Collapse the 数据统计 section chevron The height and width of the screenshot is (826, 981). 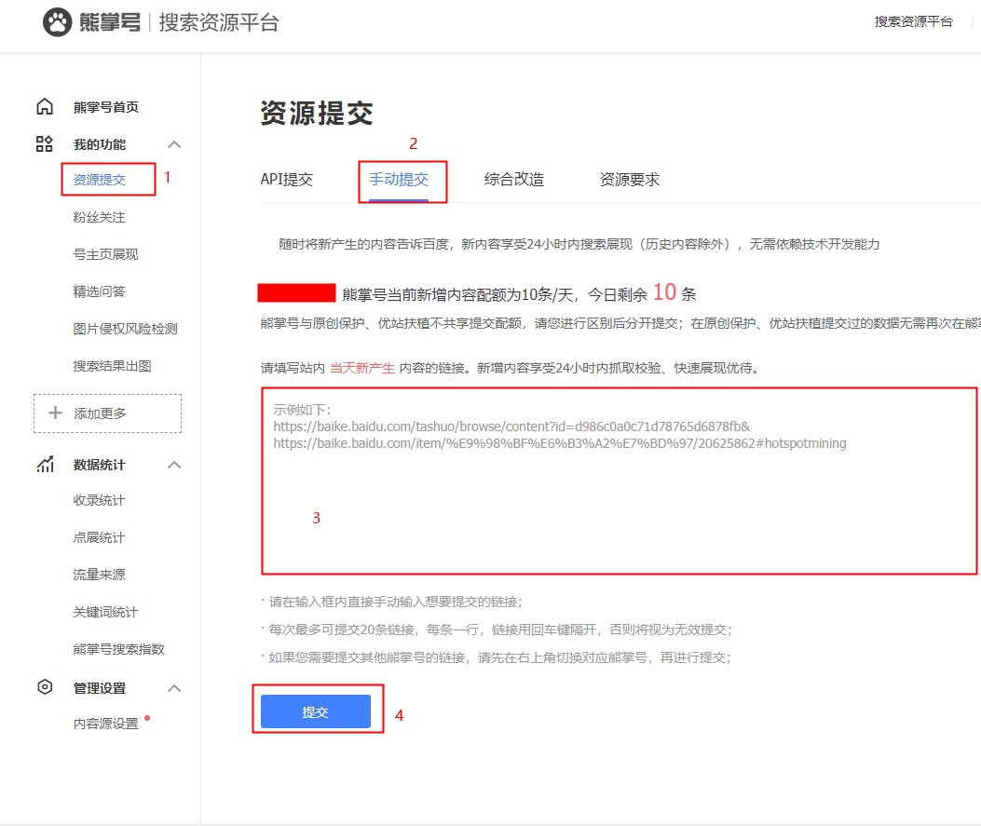click(174, 465)
